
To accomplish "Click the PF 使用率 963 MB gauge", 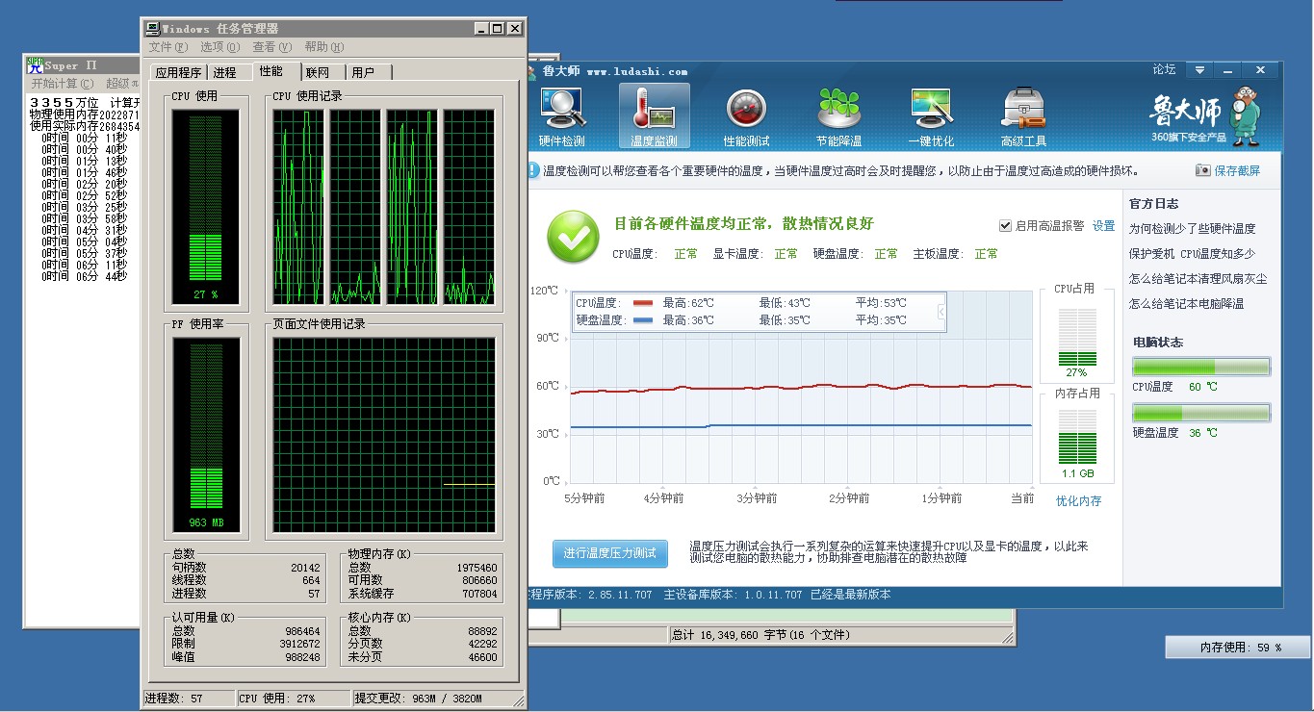I will [x=205, y=437].
